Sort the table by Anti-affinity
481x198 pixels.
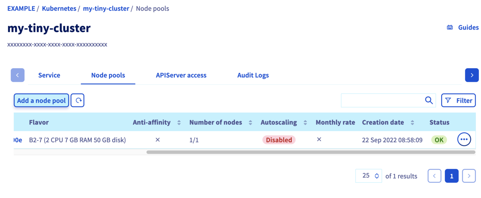[x=179, y=122]
